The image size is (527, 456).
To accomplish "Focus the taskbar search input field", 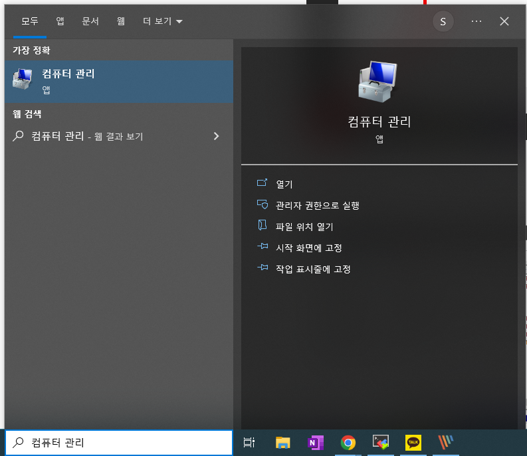I will click(x=119, y=443).
